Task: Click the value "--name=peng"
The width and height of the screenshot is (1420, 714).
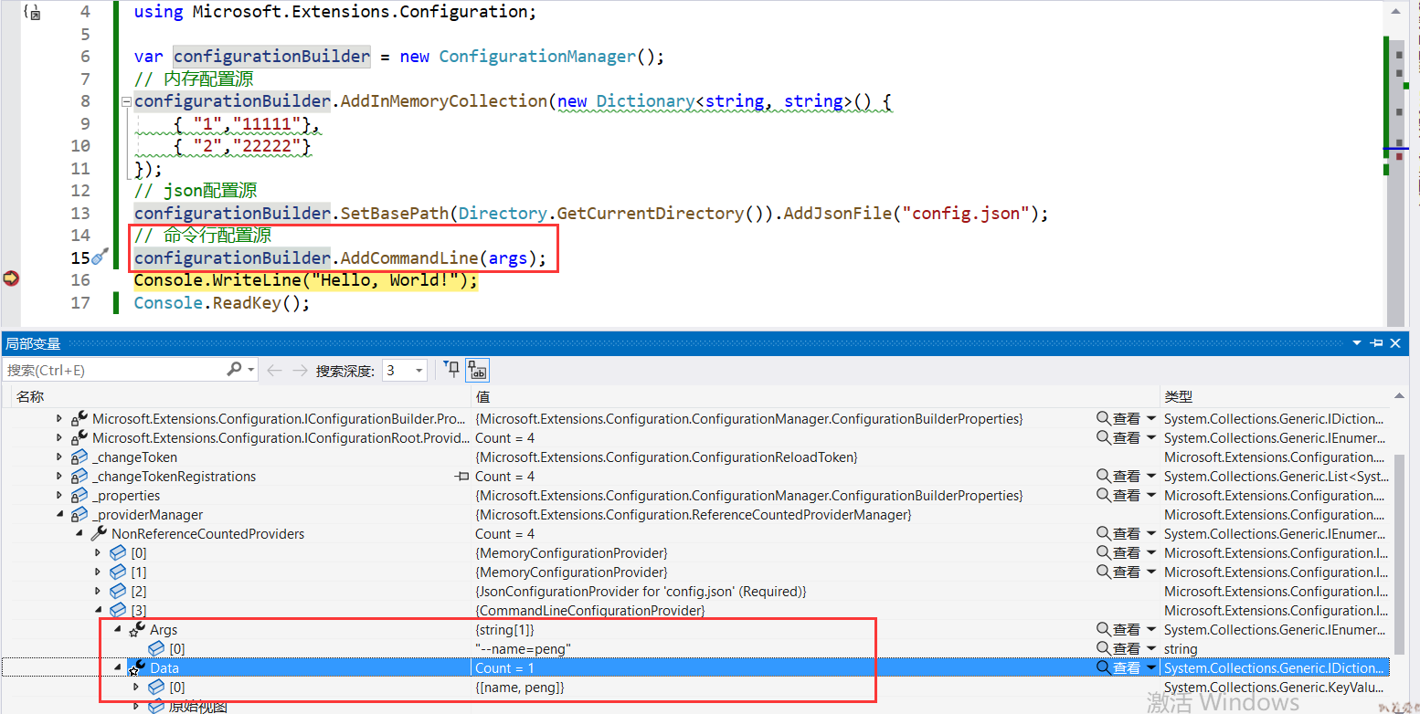Action: click(524, 649)
